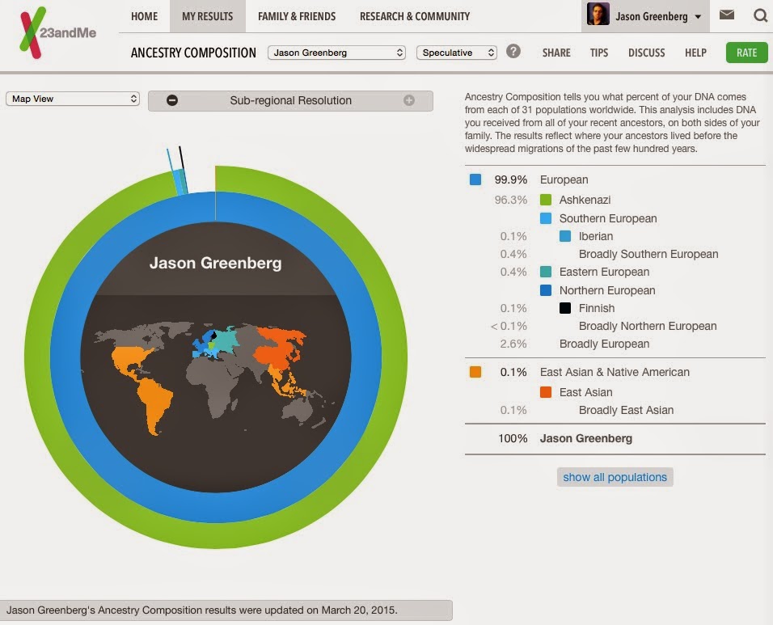Open the Jason Greenberg profile selector dropdown
This screenshot has width=773, height=625.
[x=336, y=53]
